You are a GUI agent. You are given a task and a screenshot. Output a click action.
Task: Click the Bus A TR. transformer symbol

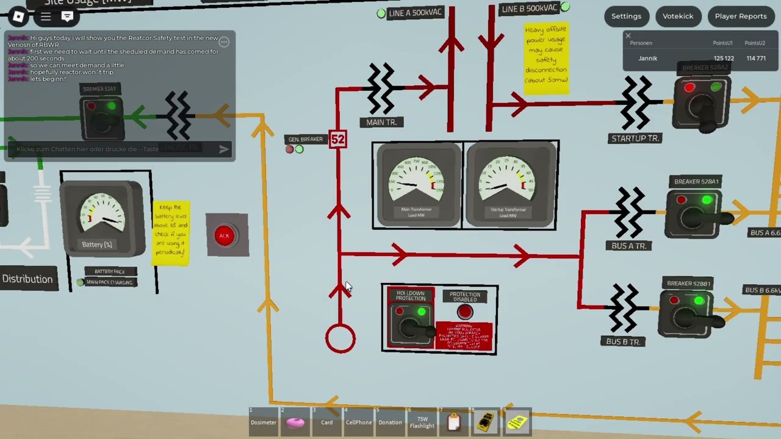click(x=630, y=213)
